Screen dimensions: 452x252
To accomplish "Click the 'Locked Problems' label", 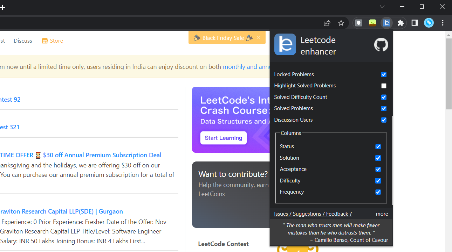I will [x=294, y=74].
